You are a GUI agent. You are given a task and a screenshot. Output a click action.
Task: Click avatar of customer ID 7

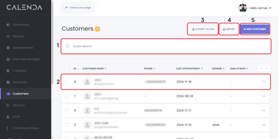pos(87,96)
